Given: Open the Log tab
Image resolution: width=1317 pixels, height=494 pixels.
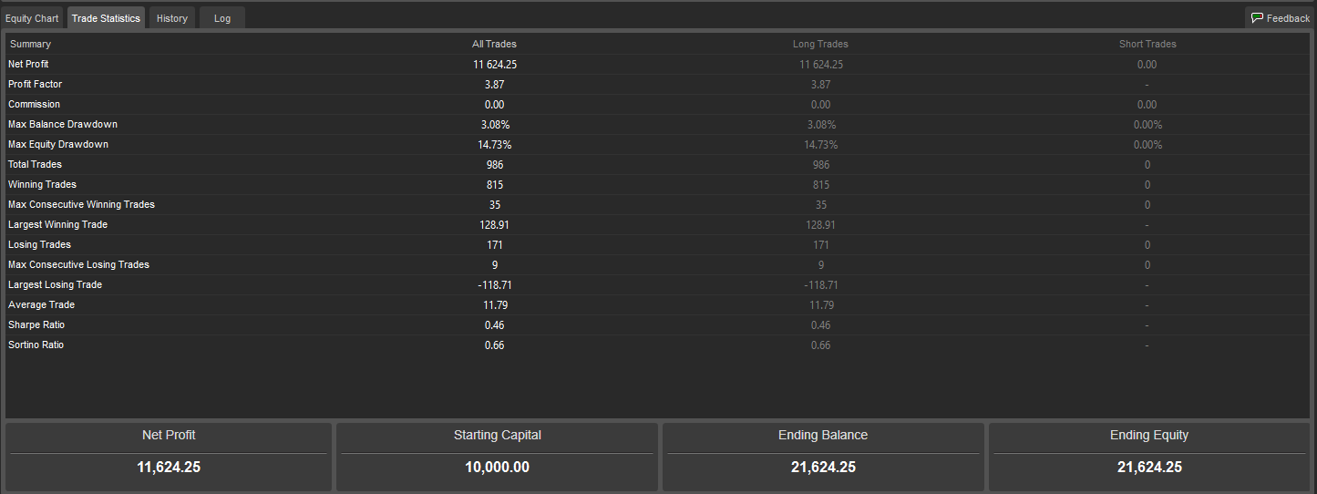Looking at the screenshot, I should (x=222, y=18).
